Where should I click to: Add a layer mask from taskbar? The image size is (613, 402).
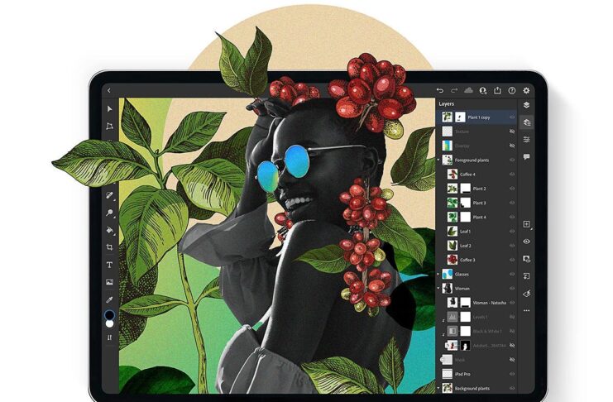click(x=527, y=259)
